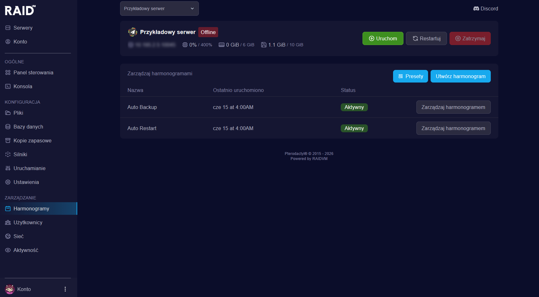Click the disk storage icon
539x297 pixels.
[264, 45]
